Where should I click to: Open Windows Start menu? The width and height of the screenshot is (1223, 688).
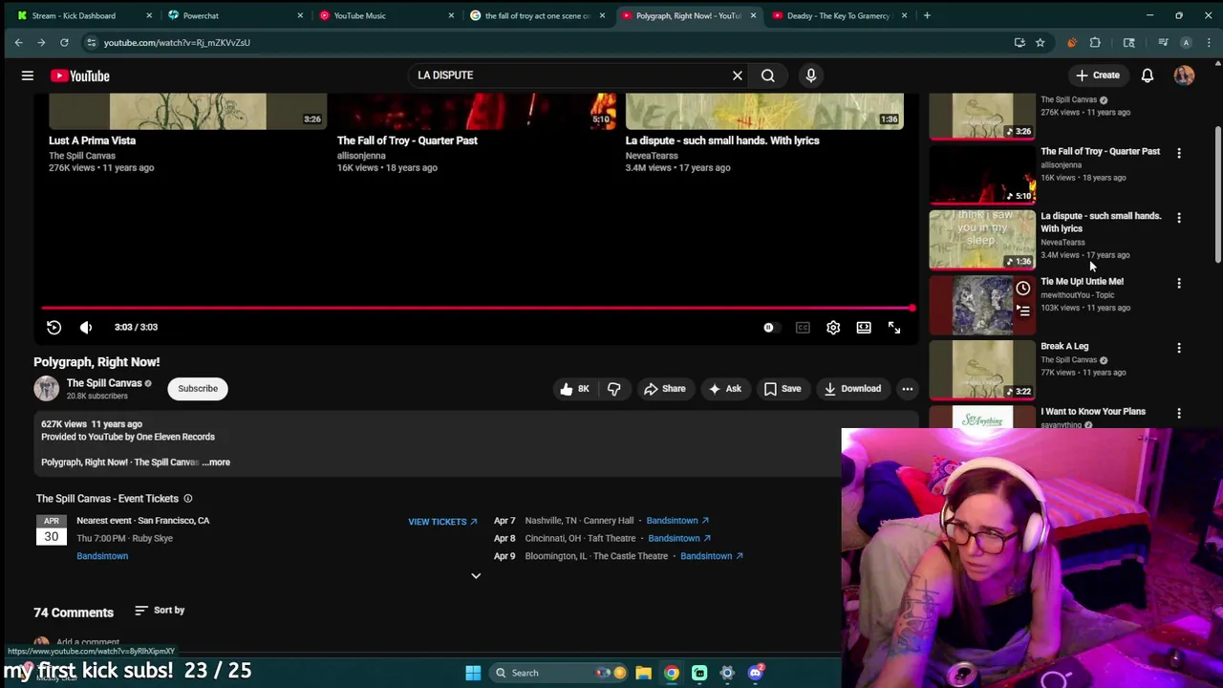(473, 673)
